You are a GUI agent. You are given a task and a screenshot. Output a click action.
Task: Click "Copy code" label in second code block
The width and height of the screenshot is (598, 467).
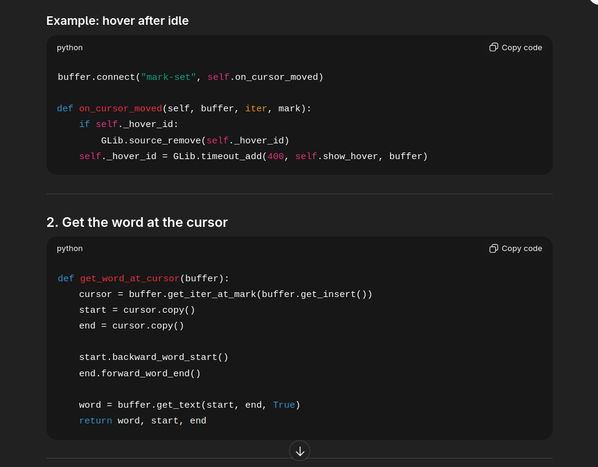(521, 249)
